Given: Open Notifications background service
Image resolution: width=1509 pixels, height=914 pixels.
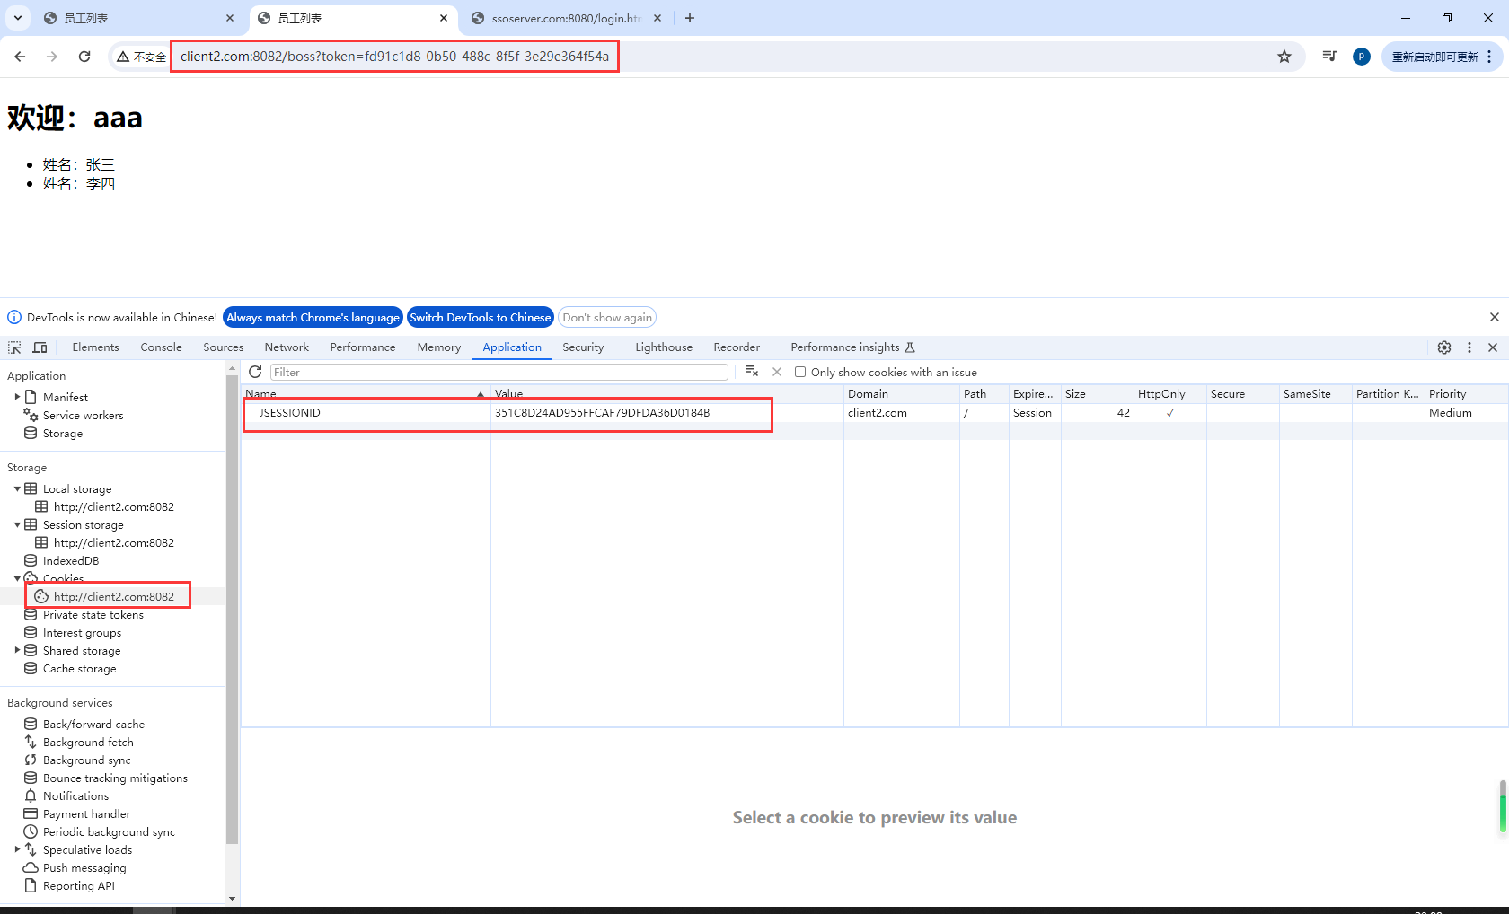Looking at the screenshot, I should [75, 795].
